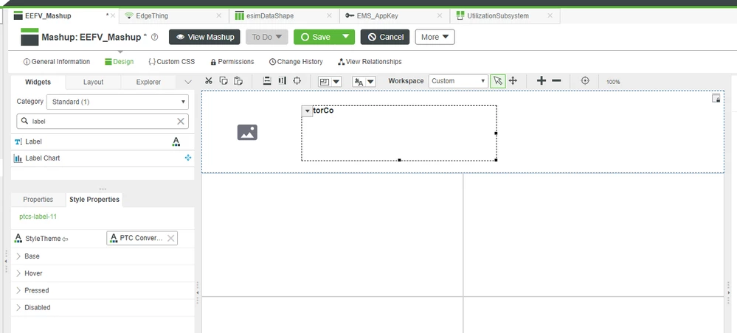Open the Workspace Custom dropdown

458,81
